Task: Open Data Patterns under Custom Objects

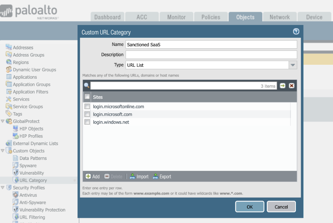Action: (x=33, y=158)
